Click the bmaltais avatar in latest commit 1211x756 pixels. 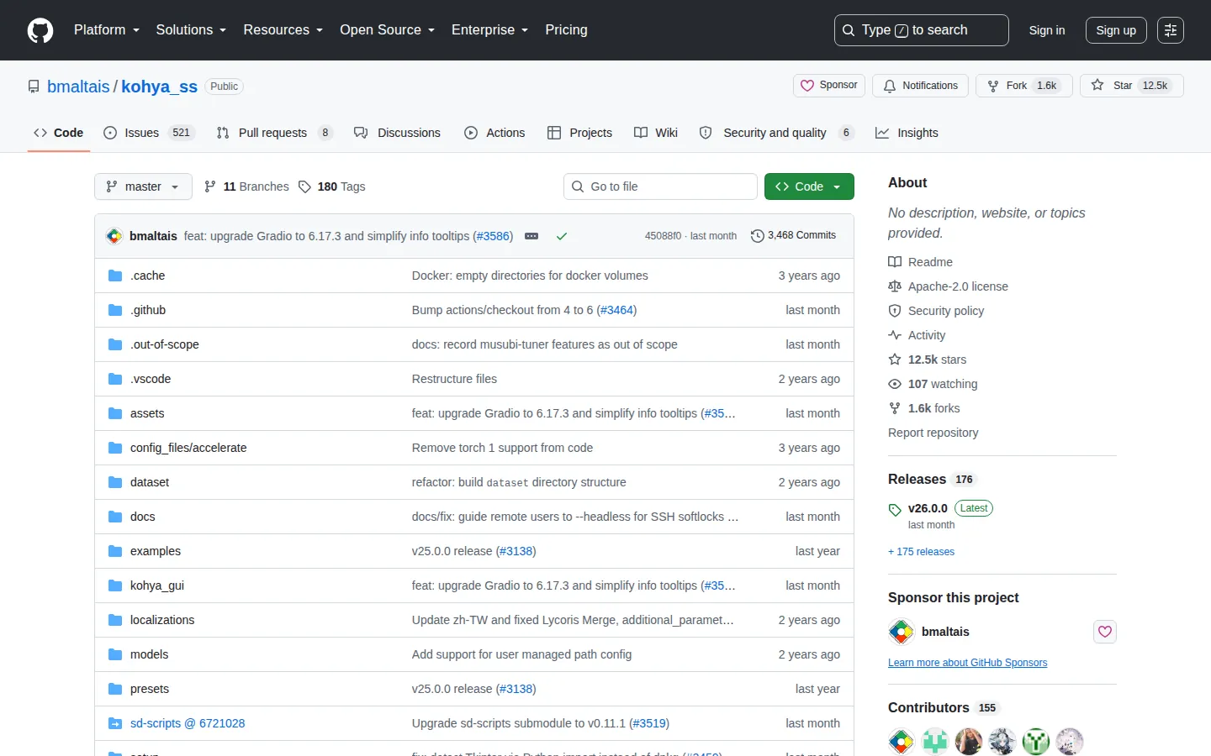(x=114, y=236)
